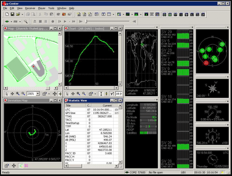232x176 pixels.
Task: Open the 200% zoom dropdown in Map window
Action: pyautogui.click(x=38, y=94)
